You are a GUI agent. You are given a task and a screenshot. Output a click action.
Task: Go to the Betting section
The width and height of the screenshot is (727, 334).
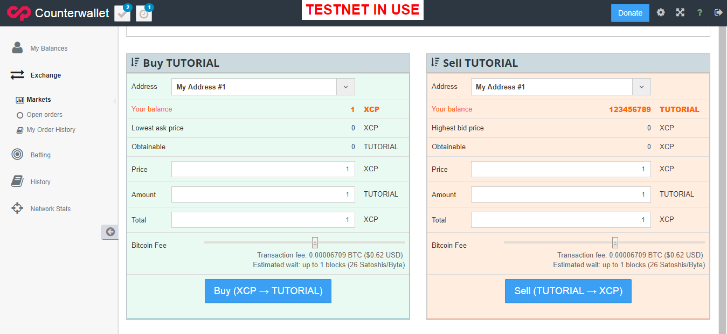(x=40, y=155)
